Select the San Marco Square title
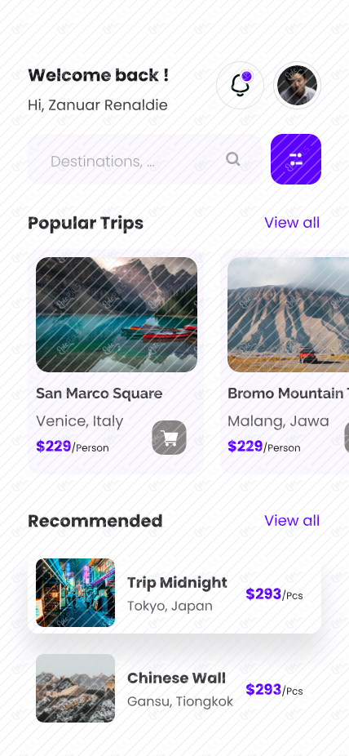 (99, 394)
